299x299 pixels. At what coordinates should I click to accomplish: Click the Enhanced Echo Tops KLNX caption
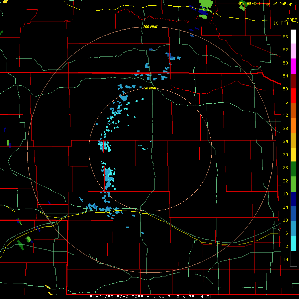point(150,297)
